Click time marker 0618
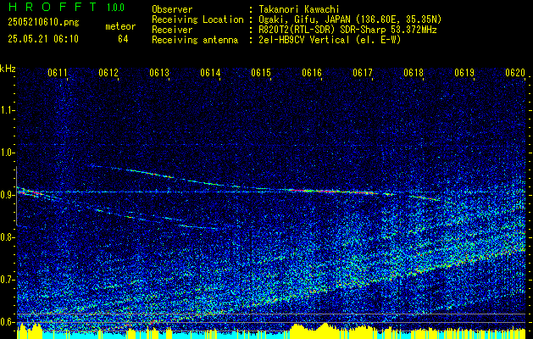 (414, 73)
